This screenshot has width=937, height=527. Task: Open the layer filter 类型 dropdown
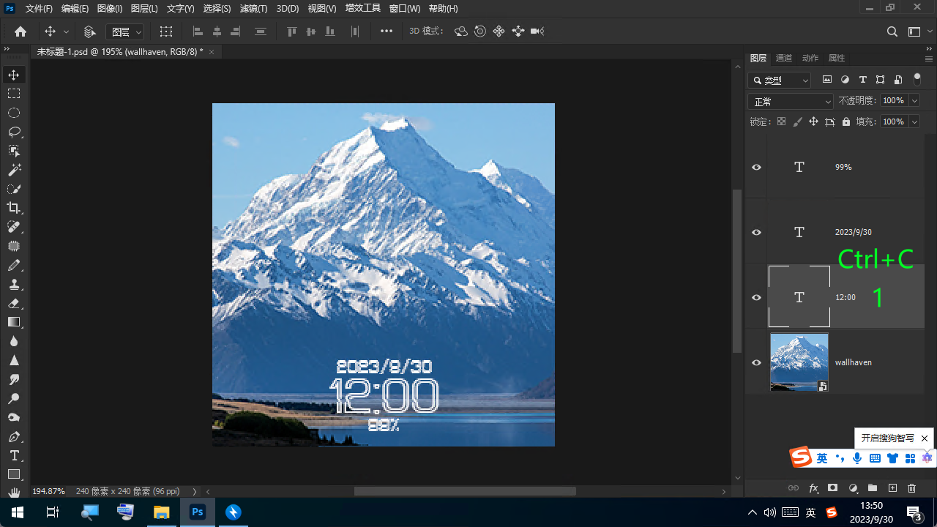[x=780, y=81]
